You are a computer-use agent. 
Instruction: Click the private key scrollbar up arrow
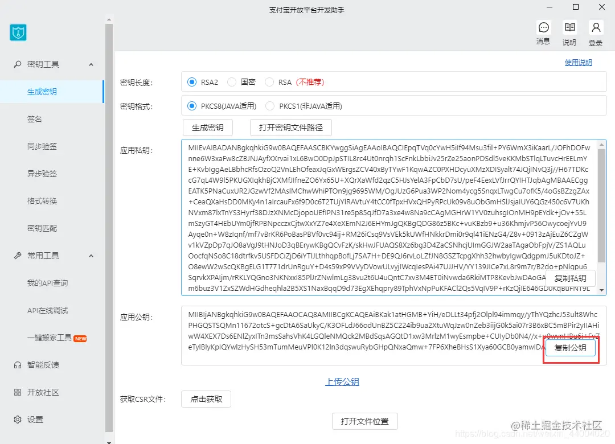(602, 145)
